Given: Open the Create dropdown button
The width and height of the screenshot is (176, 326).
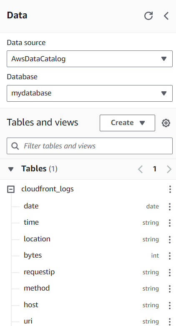Looking at the screenshot, I should [x=127, y=123].
